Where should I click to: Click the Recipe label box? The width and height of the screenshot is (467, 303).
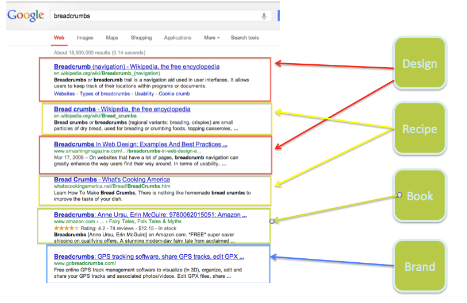pyautogui.click(x=420, y=129)
